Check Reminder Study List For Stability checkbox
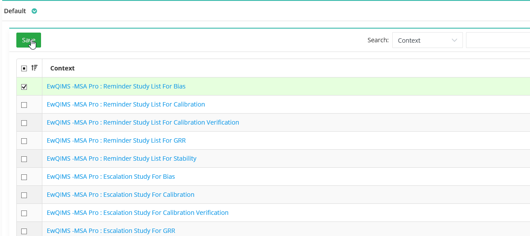This screenshot has width=530, height=236. tap(24, 159)
